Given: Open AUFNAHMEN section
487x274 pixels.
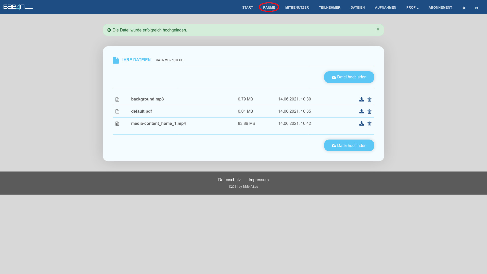Looking at the screenshot, I should pyautogui.click(x=386, y=8).
